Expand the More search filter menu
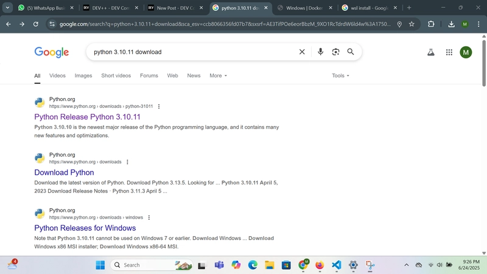 pyautogui.click(x=218, y=76)
